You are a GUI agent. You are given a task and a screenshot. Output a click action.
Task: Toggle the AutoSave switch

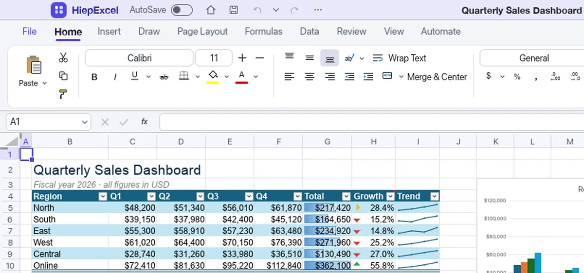(182, 10)
